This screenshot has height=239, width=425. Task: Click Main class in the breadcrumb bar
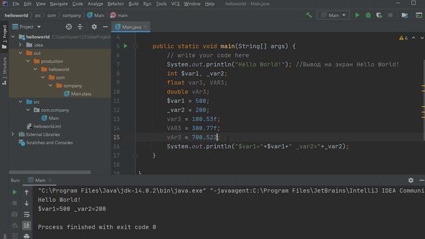coord(96,15)
